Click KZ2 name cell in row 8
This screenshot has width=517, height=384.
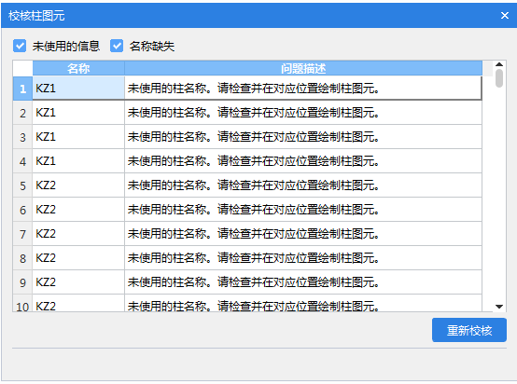point(78,258)
